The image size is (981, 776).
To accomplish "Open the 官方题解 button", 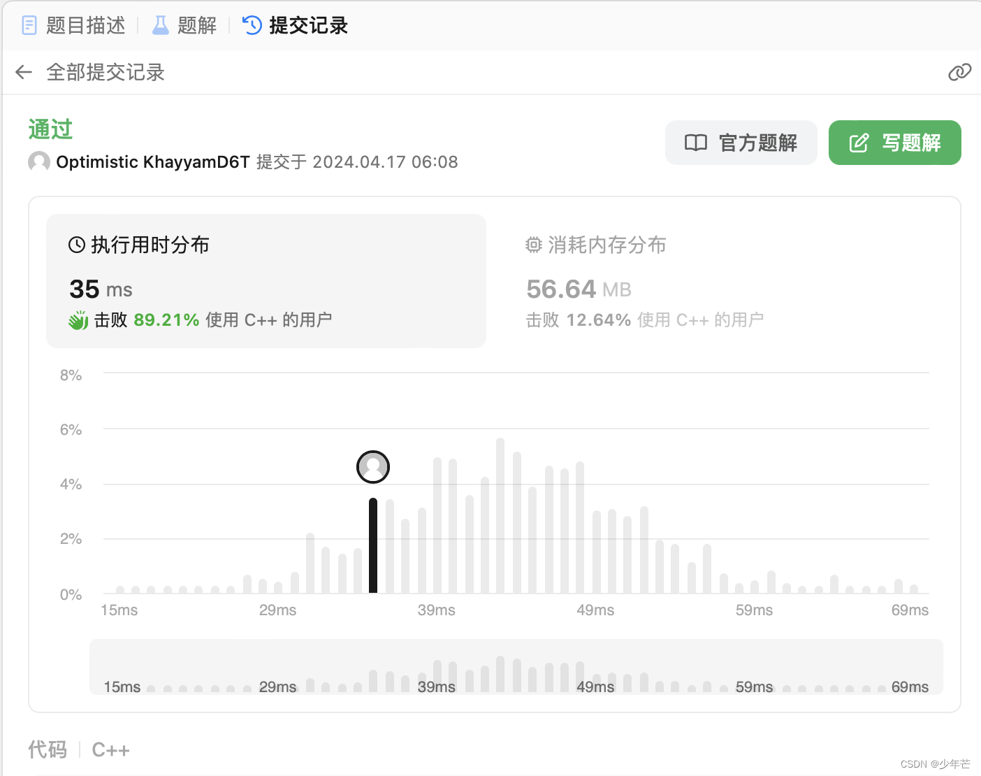I will (741, 143).
